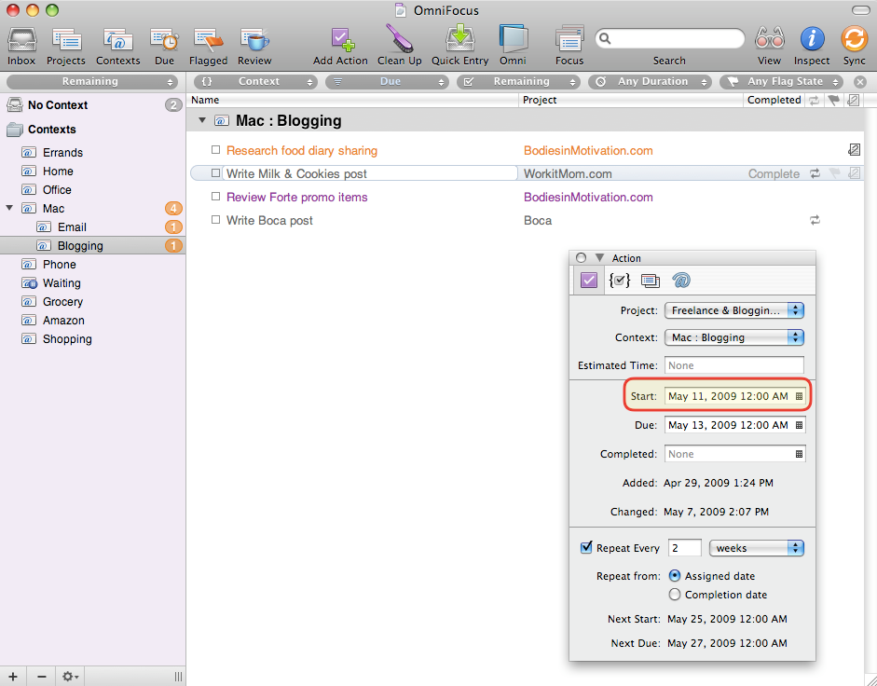Open the weeks repeat unit dropdown
Screen dimensions: 877x686
pos(756,548)
